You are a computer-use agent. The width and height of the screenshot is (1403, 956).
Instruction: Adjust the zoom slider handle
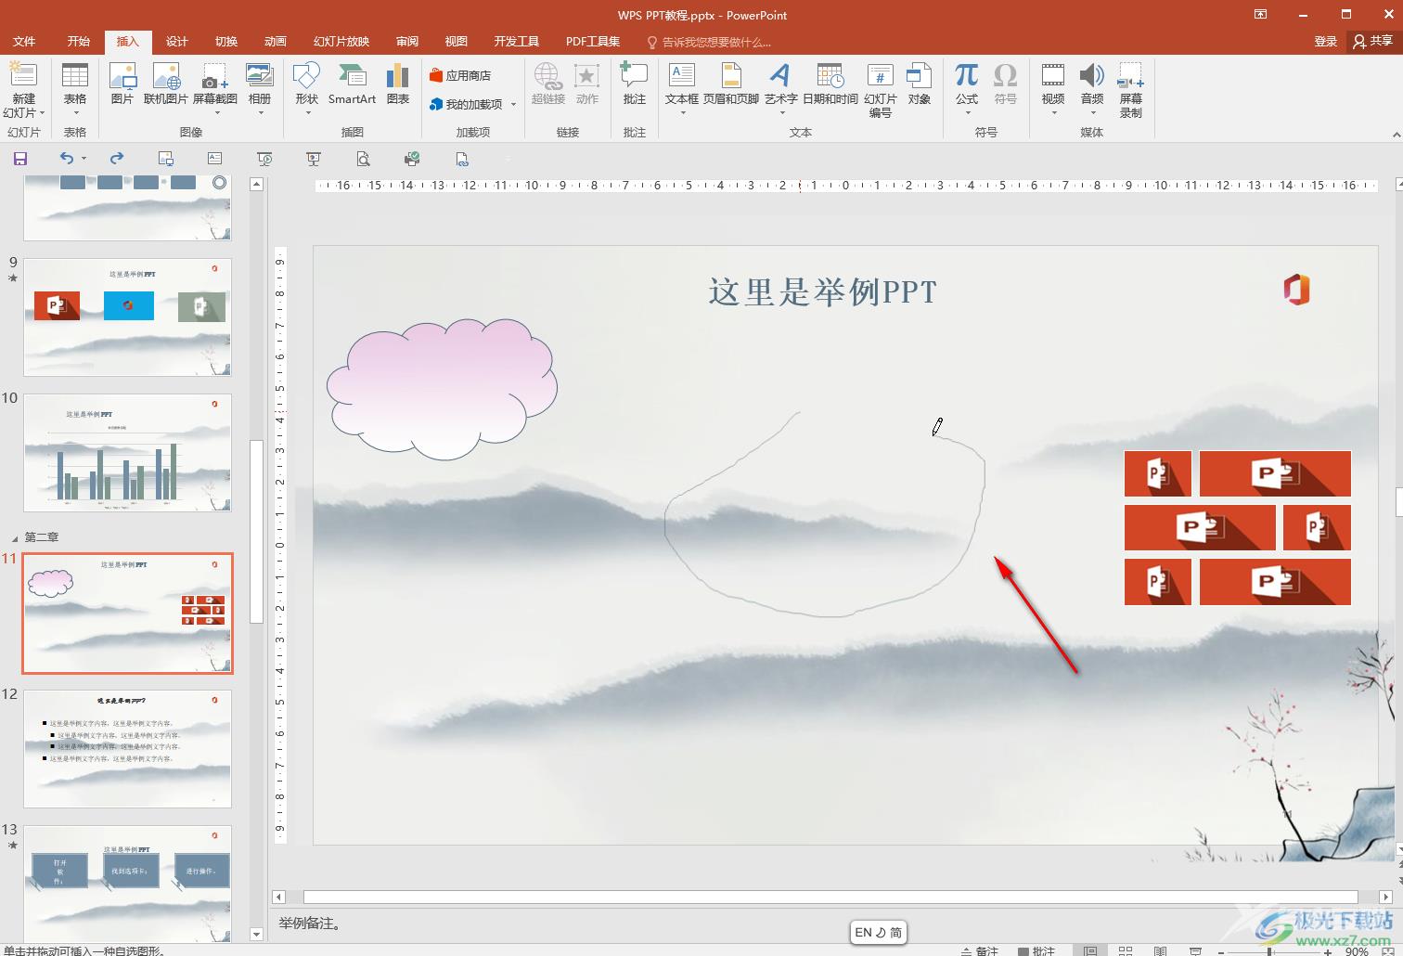(1269, 951)
